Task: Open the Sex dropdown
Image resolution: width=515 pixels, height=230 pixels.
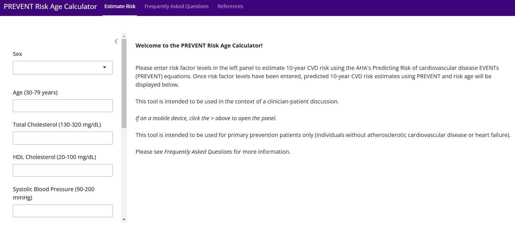Action: (x=63, y=68)
